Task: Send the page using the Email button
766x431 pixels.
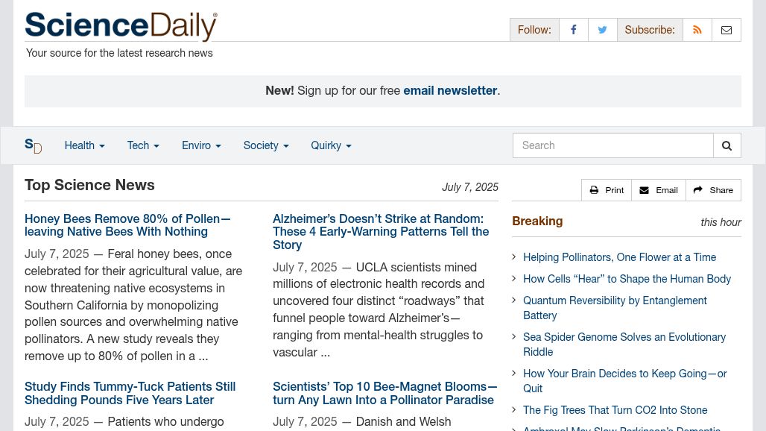Action: tap(659, 190)
